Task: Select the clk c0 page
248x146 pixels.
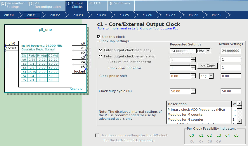Action: [x=9, y=15]
